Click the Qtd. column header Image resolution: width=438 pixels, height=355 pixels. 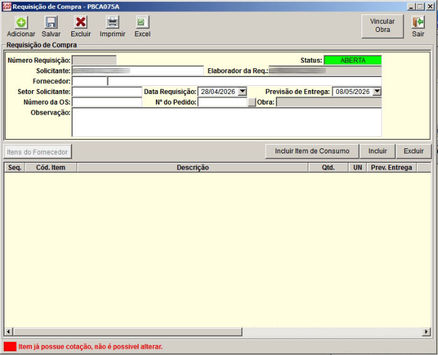pyautogui.click(x=328, y=167)
